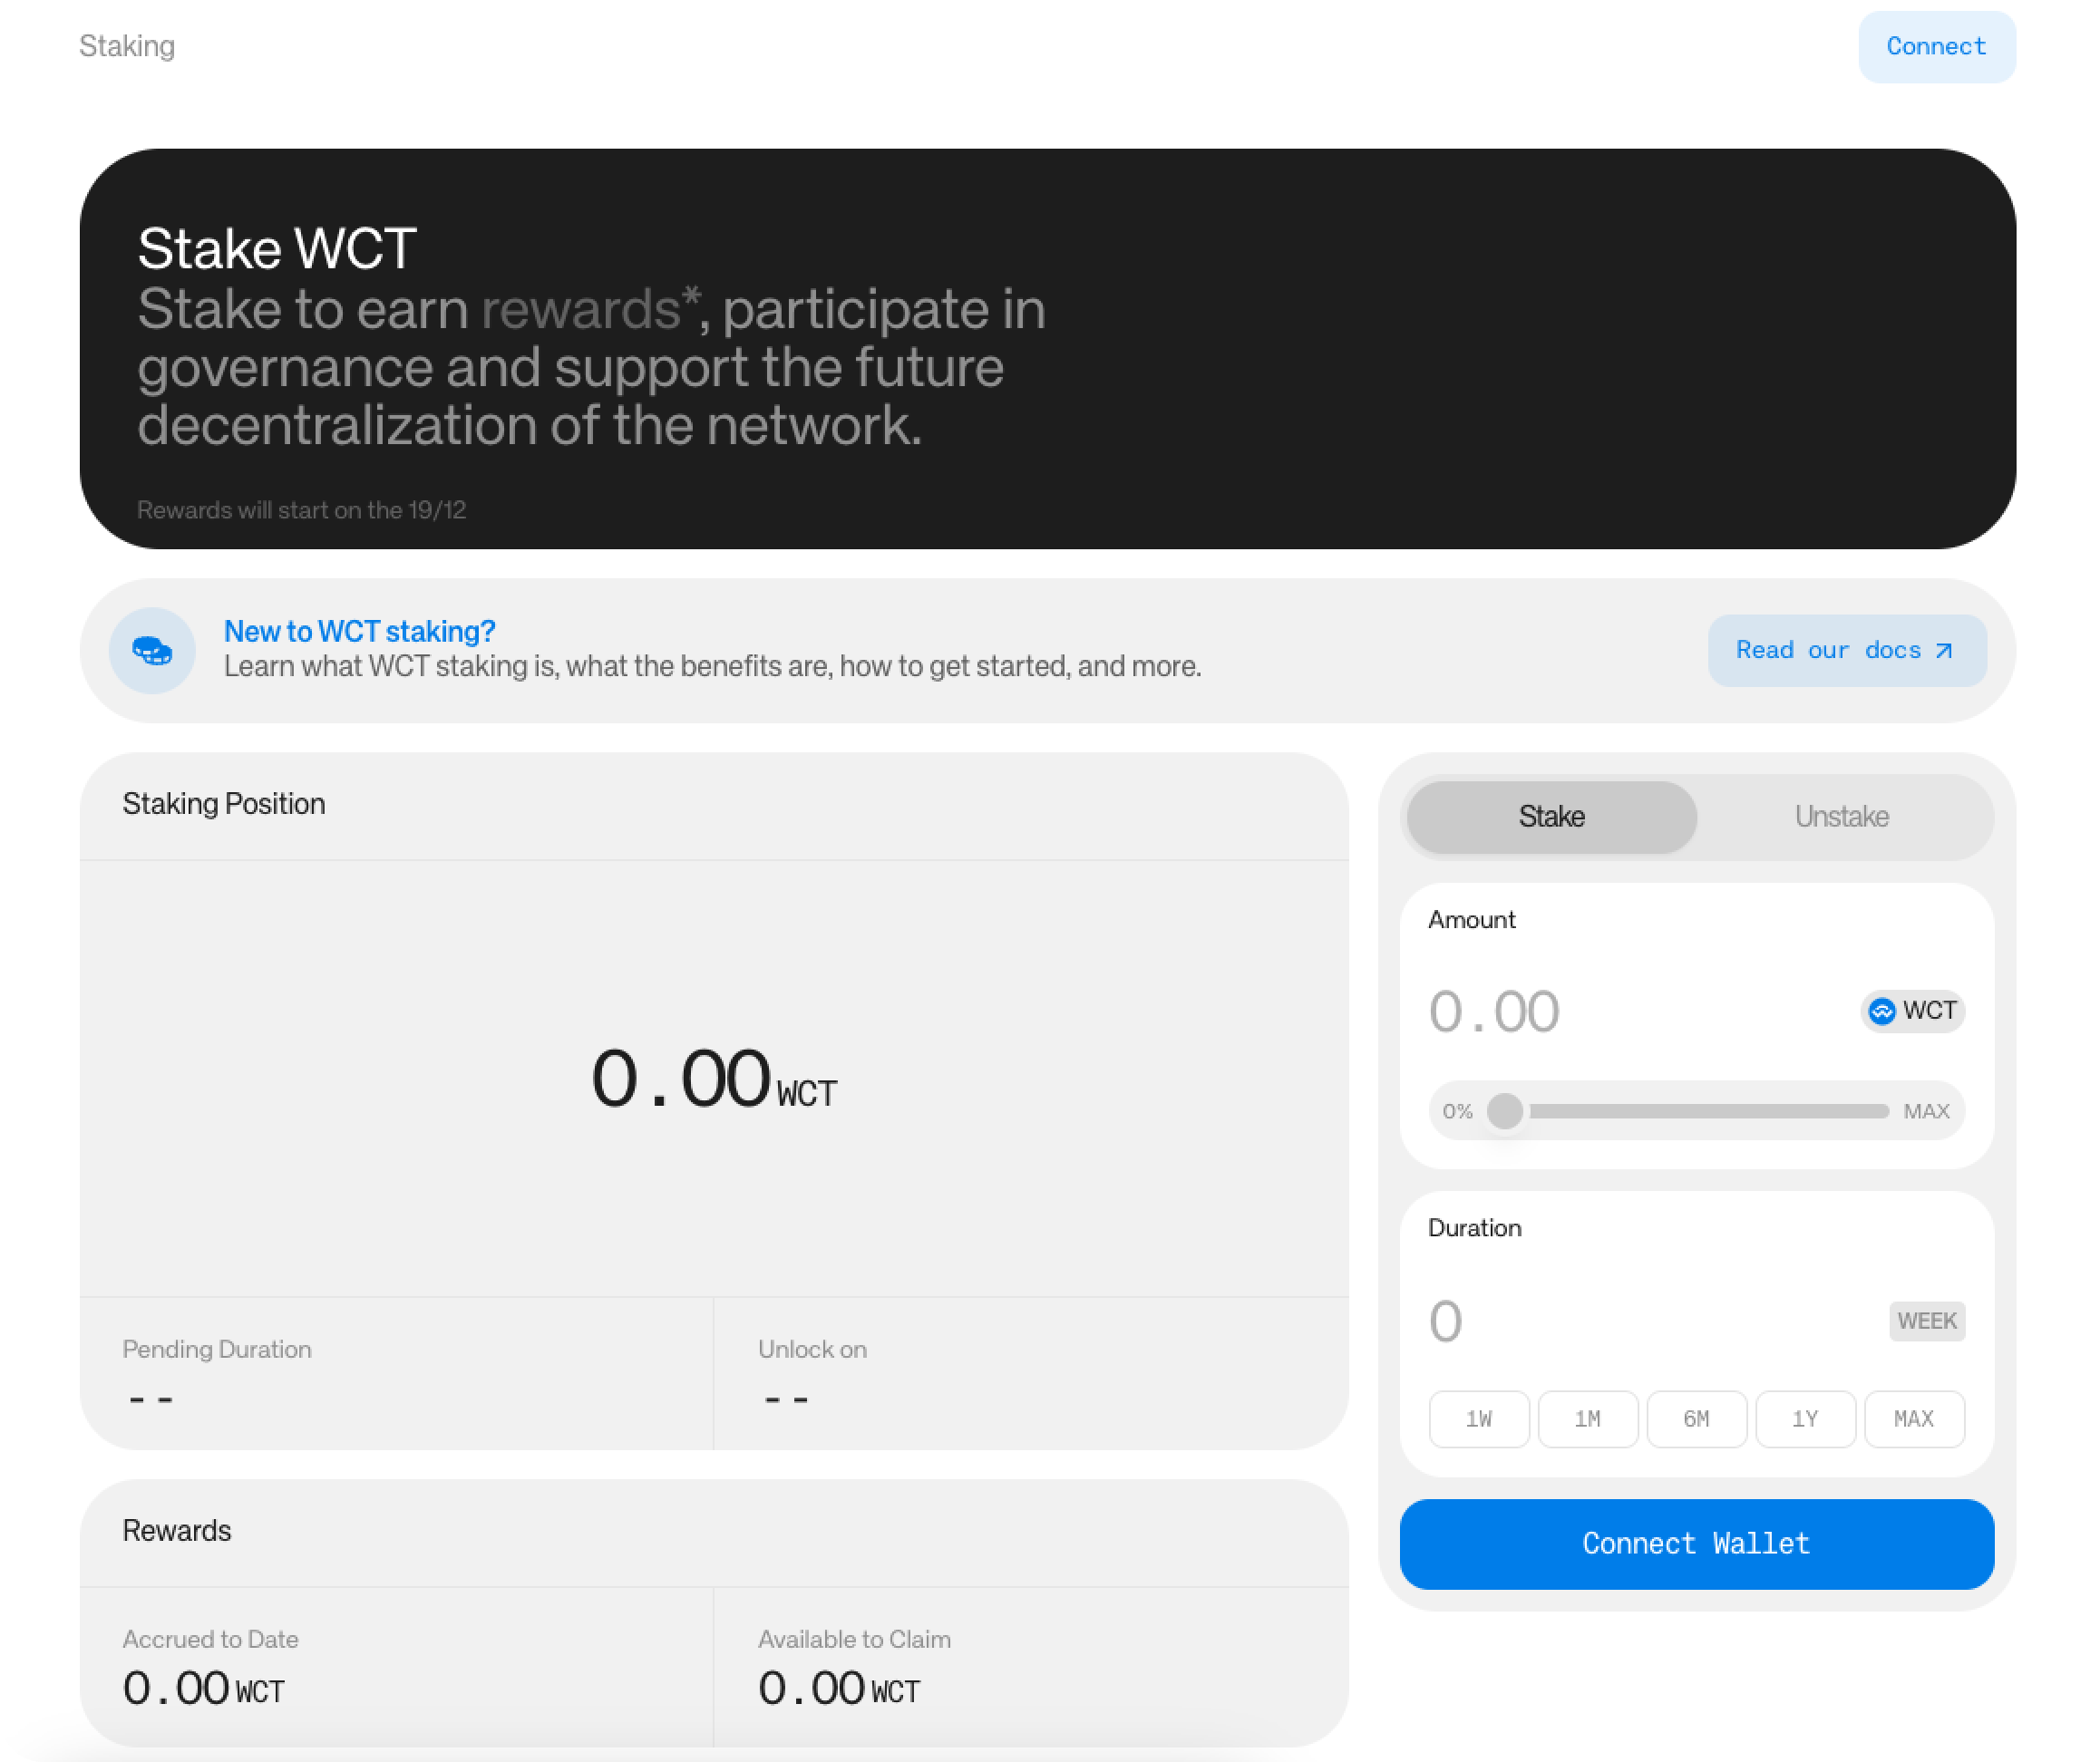Select the 6M duration preset
Screen dimensions: 2100x1762
click(1697, 1419)
